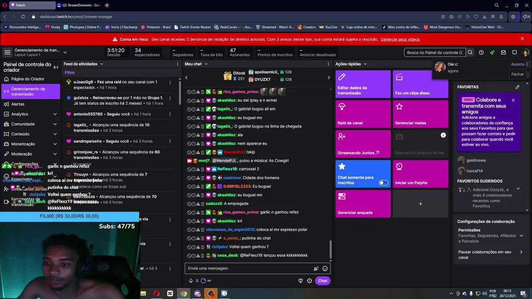Viewport: 532px width, 299px height.
Task: Expand the Monetização sidebar section
Action: pyautogui.click(x=55, y=144)
